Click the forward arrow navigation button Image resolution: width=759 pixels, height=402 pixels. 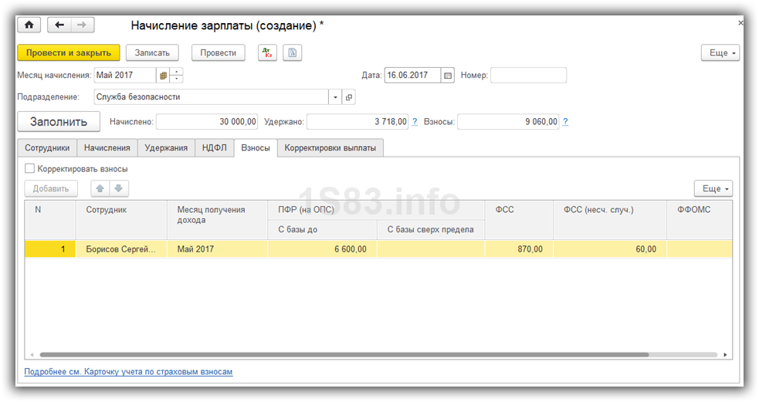click(x=80, y=25)
